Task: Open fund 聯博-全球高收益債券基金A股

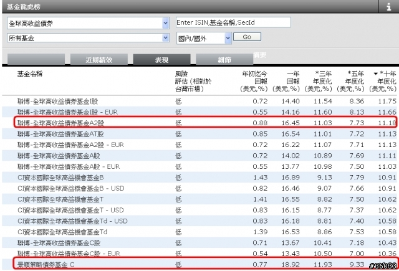Action: [x=59, y=156]
